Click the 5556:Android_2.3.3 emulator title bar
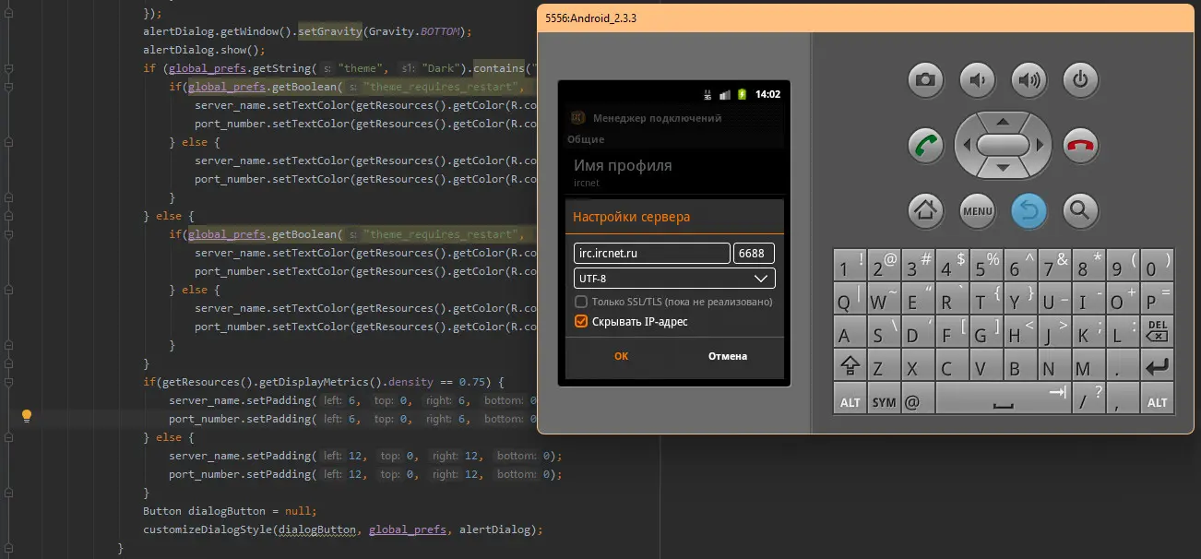This screenshot has height=559, width=1201. tap(865, 18)
